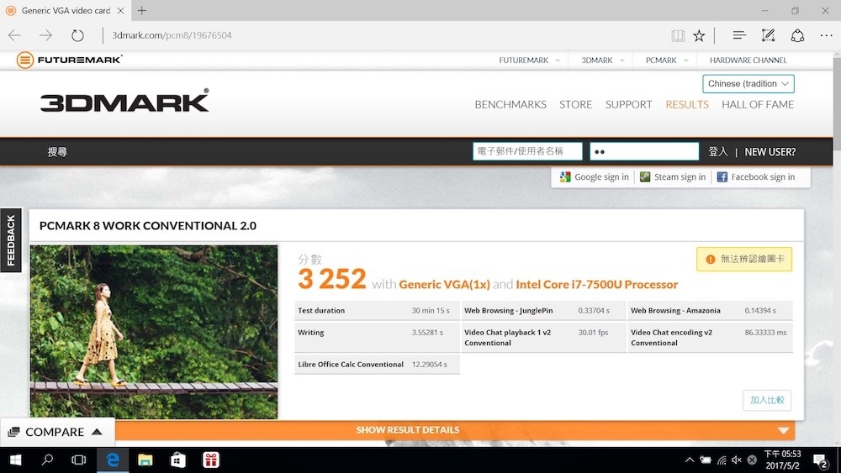This screenshot has width=841, height=473.
Task: Click the Test duration row
Action: (377, 311)
